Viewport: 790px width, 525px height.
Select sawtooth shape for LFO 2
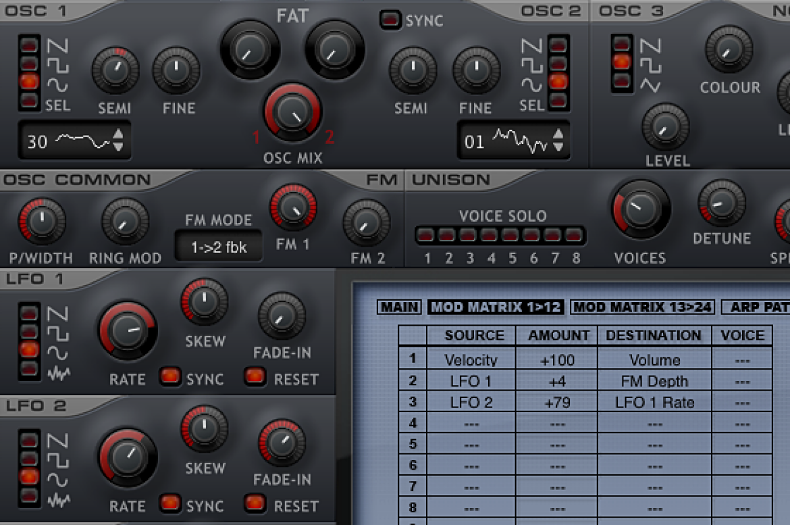pyautogui.click(x=29, y=441)
